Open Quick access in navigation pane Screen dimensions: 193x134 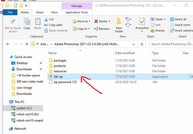pos(23,57)
